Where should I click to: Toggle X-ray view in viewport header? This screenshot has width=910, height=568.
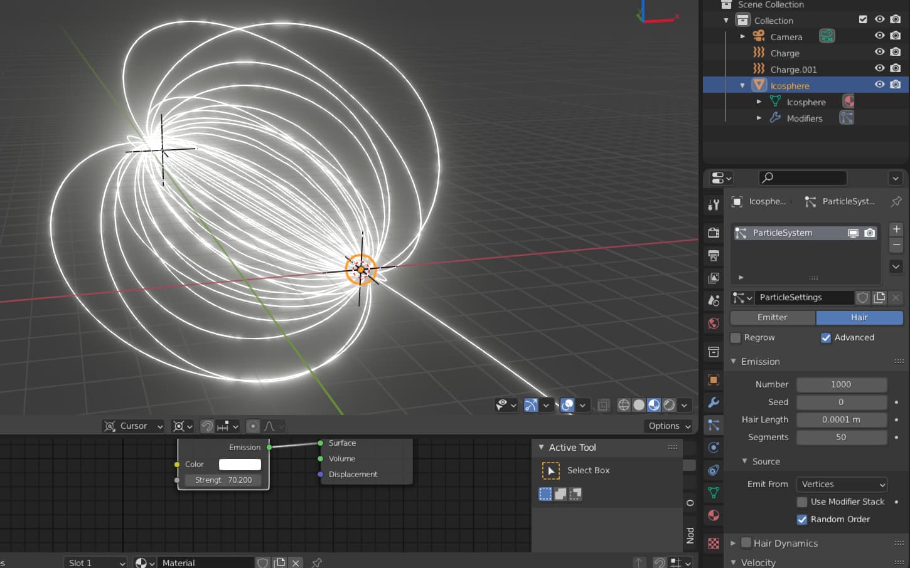coord(603,405)
